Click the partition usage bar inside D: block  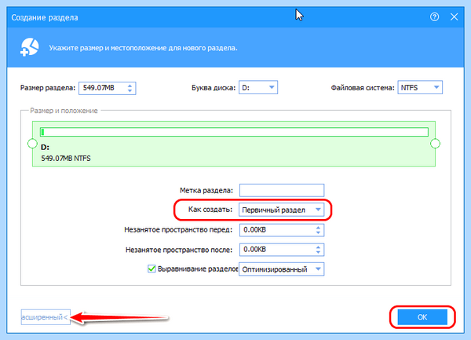[x=234, y=132]
